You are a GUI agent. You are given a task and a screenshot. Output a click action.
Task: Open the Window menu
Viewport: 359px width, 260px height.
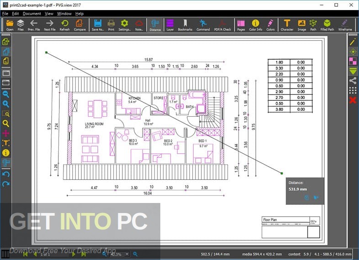pyautogui.click(x=64, y=14)
